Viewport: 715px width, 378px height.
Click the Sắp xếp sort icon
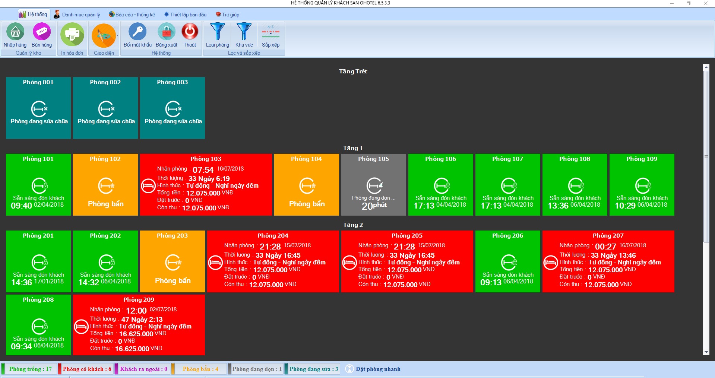coord(271,32)
